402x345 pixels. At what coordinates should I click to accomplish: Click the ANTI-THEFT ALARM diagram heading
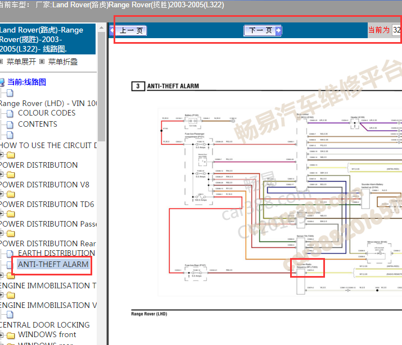pos(173,86)
